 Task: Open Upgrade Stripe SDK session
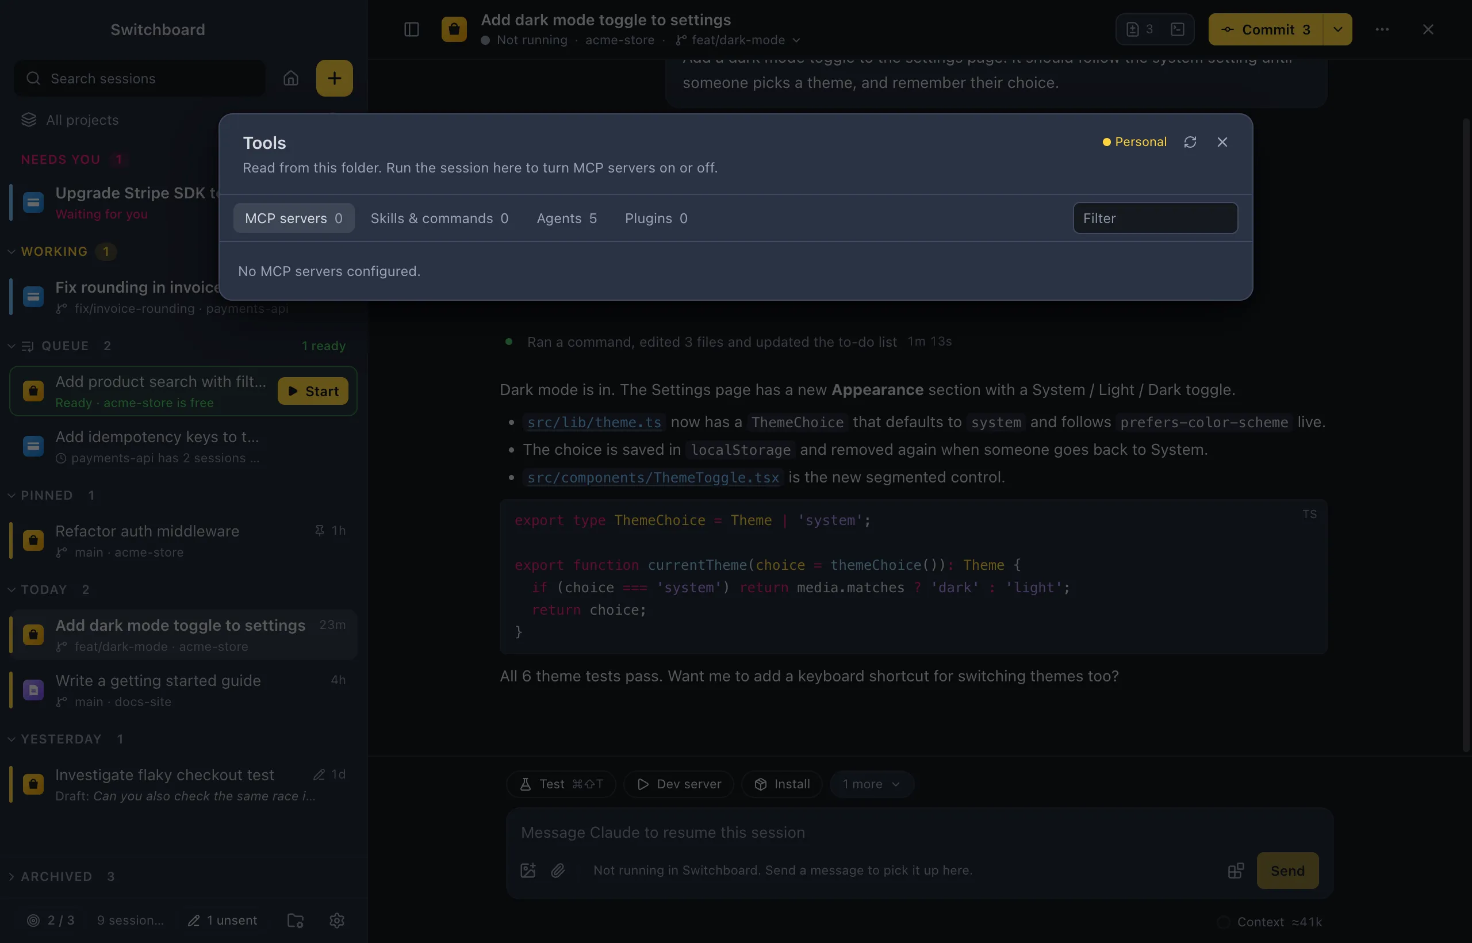point(116,202)
